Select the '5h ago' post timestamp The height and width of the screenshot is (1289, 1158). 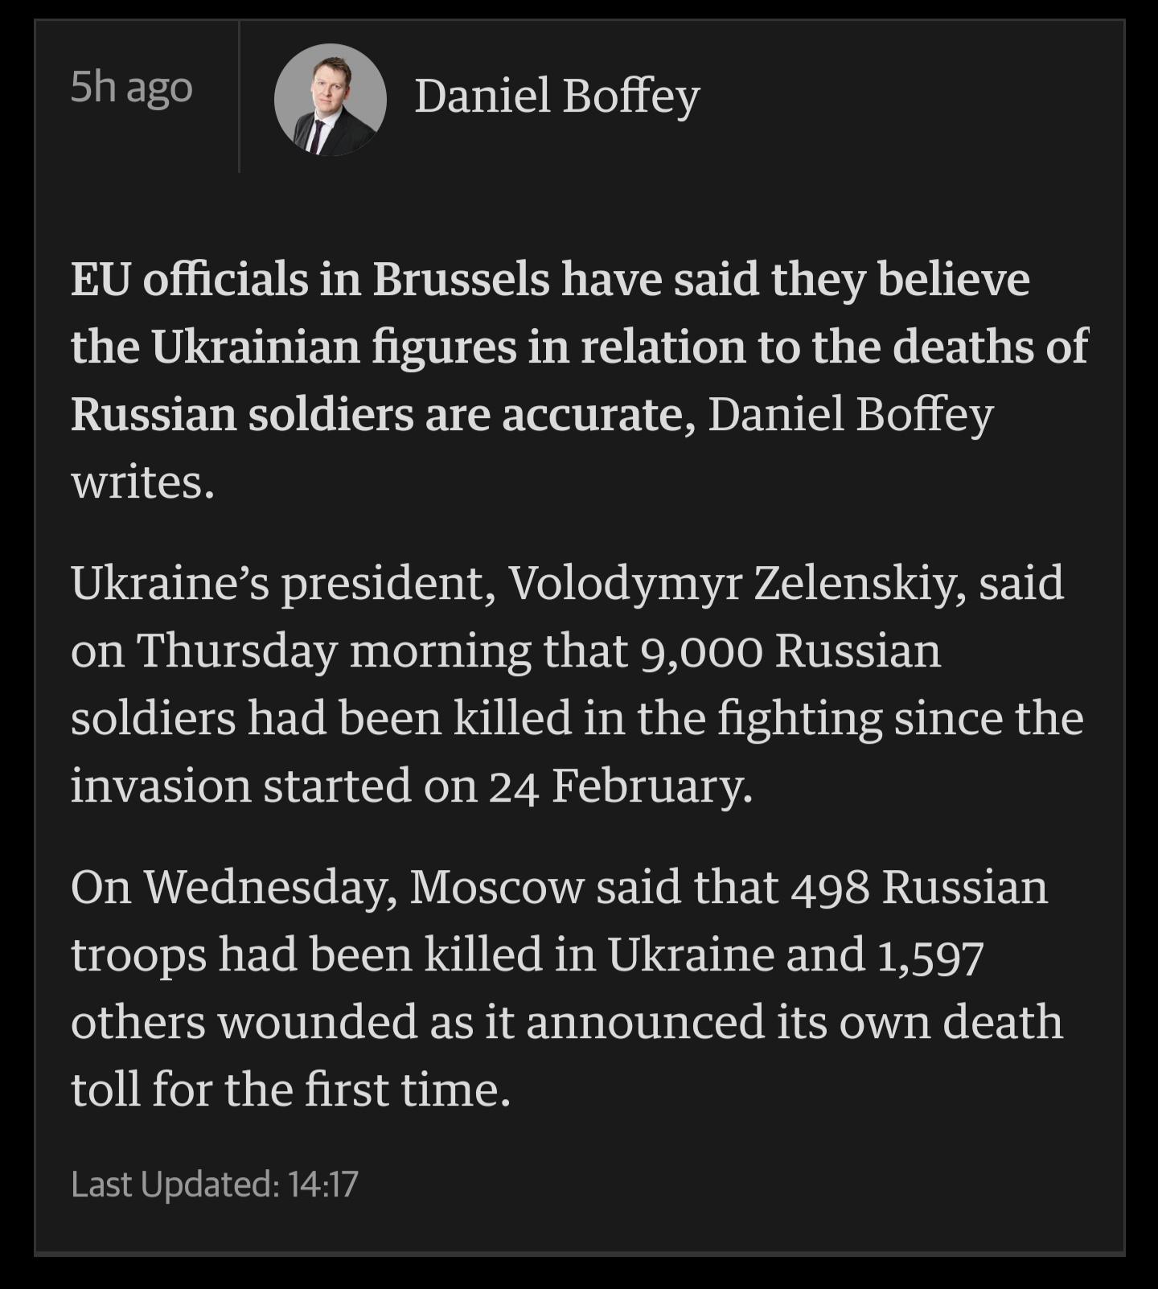131,87
